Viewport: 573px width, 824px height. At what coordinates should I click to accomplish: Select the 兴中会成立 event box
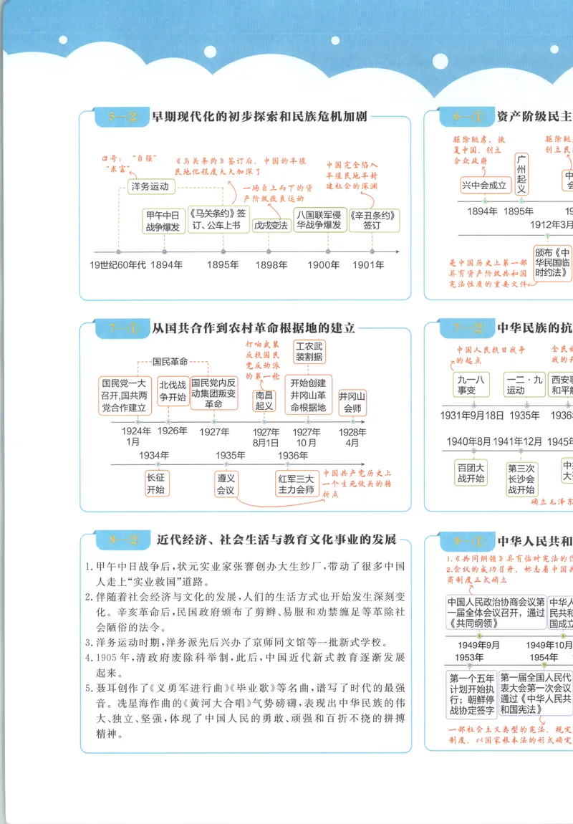pos(484,185)
